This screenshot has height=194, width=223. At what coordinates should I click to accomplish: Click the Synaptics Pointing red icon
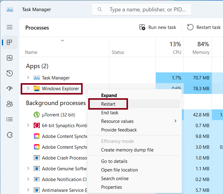[37, 125]
